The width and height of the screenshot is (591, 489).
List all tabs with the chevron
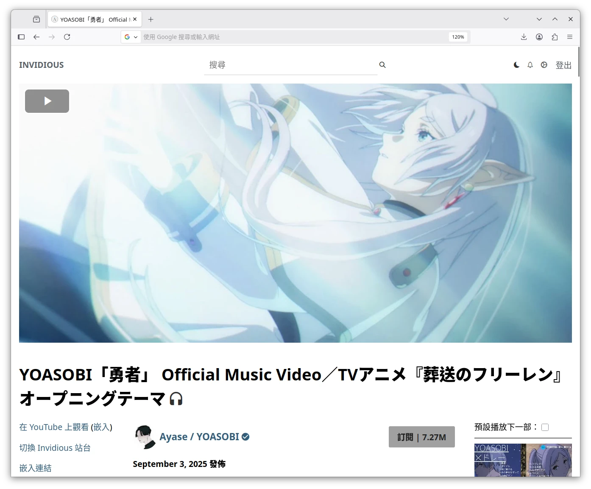click(x=506, y=19)
